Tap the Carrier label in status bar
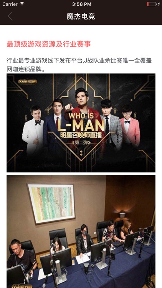This screenshot has width=162, height=288. [10, 4]
